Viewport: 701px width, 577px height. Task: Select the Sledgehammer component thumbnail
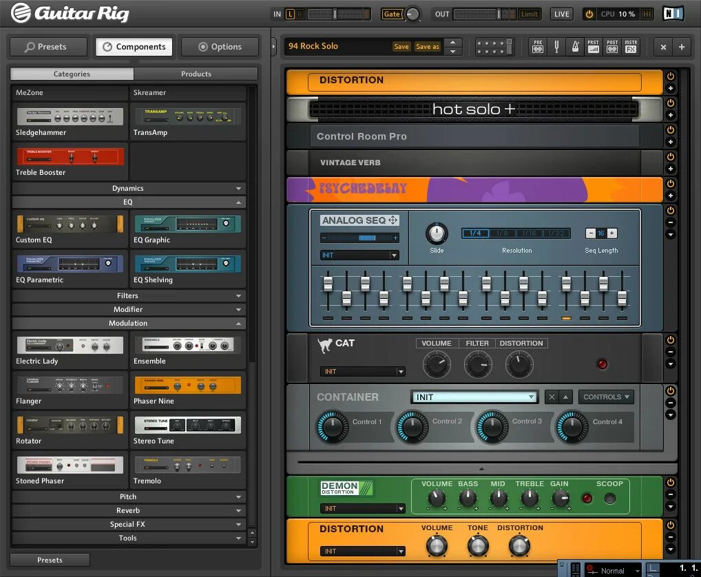tap(70, 116)
